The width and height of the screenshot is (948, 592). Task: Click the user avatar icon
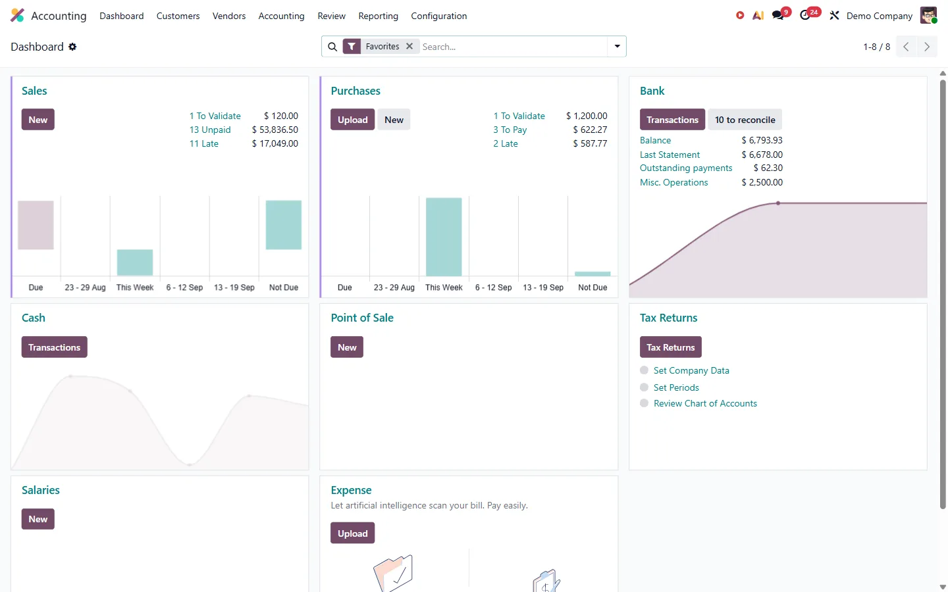tap(928, 15)
